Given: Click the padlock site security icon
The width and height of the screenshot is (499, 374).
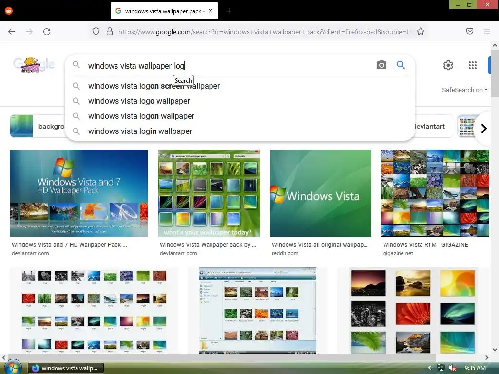Looking at the screenshot, I should 110,31.
